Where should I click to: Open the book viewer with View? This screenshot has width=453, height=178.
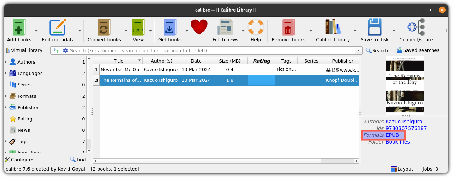click(x=138, y=28)
